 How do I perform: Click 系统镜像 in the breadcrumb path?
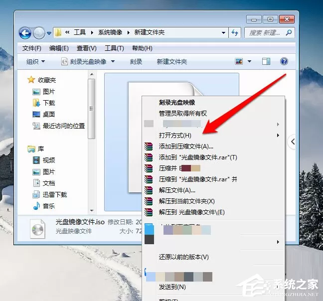tap(110, 32)
